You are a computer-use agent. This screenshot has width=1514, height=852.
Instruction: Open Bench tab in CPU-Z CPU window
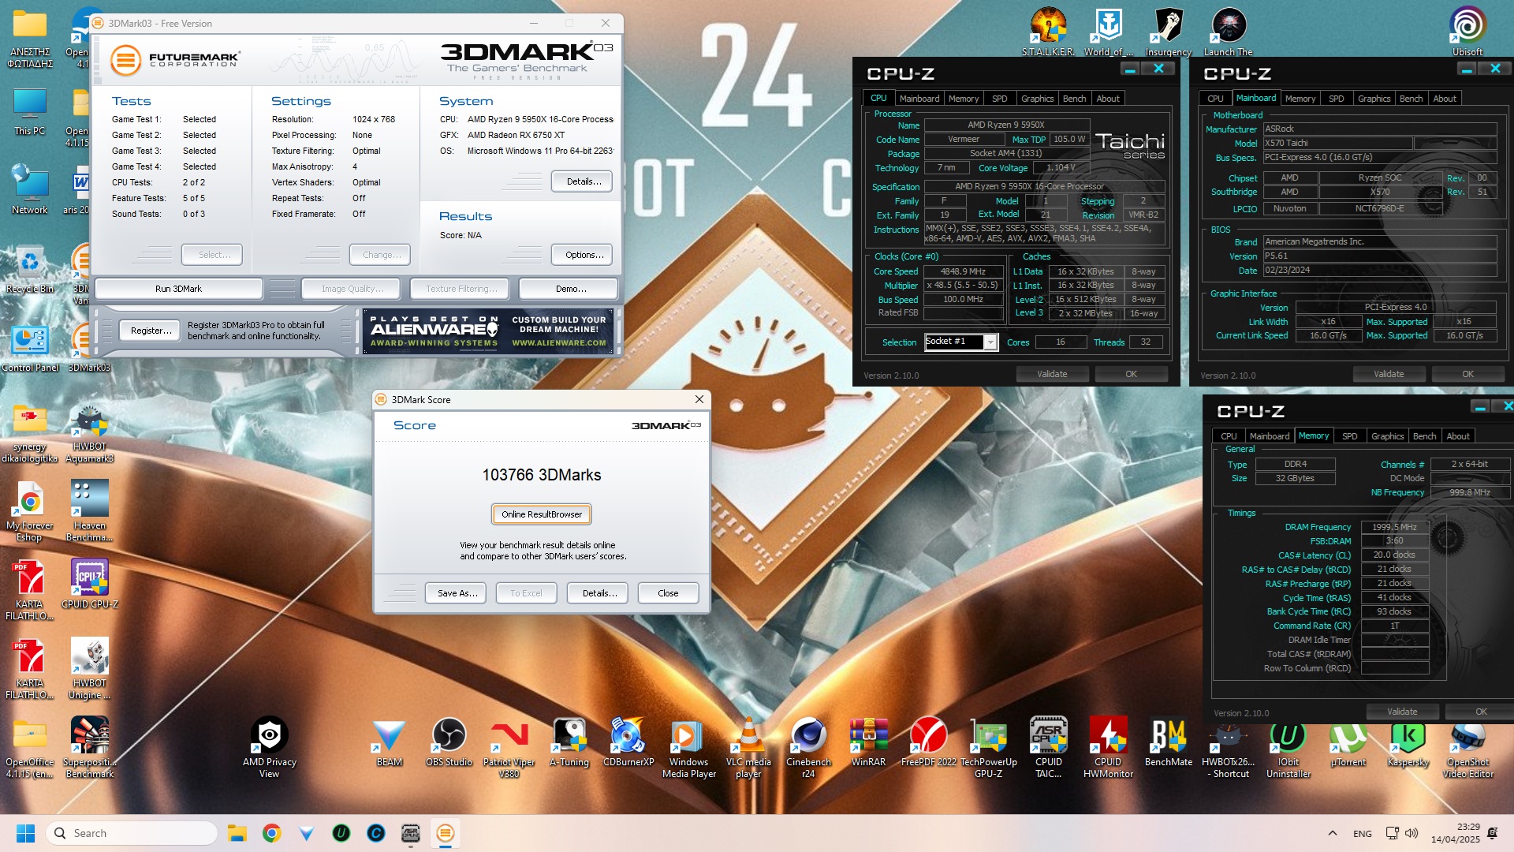pos(1074,99)
